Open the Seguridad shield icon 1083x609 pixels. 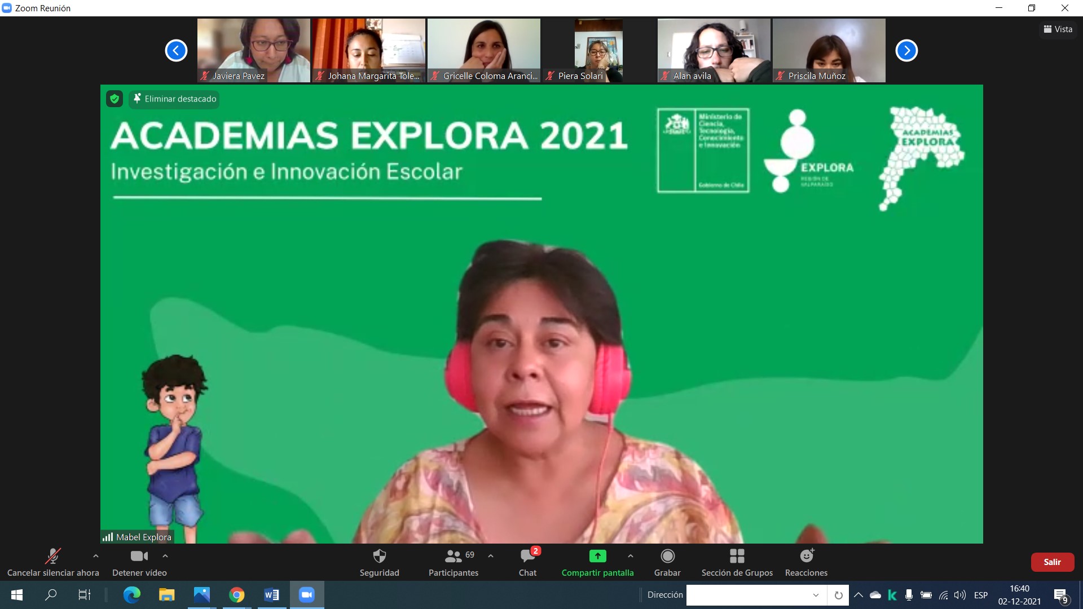[x=380, y=557]
